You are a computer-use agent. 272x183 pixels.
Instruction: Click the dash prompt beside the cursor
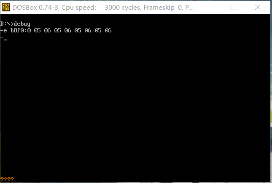[2, 37]
